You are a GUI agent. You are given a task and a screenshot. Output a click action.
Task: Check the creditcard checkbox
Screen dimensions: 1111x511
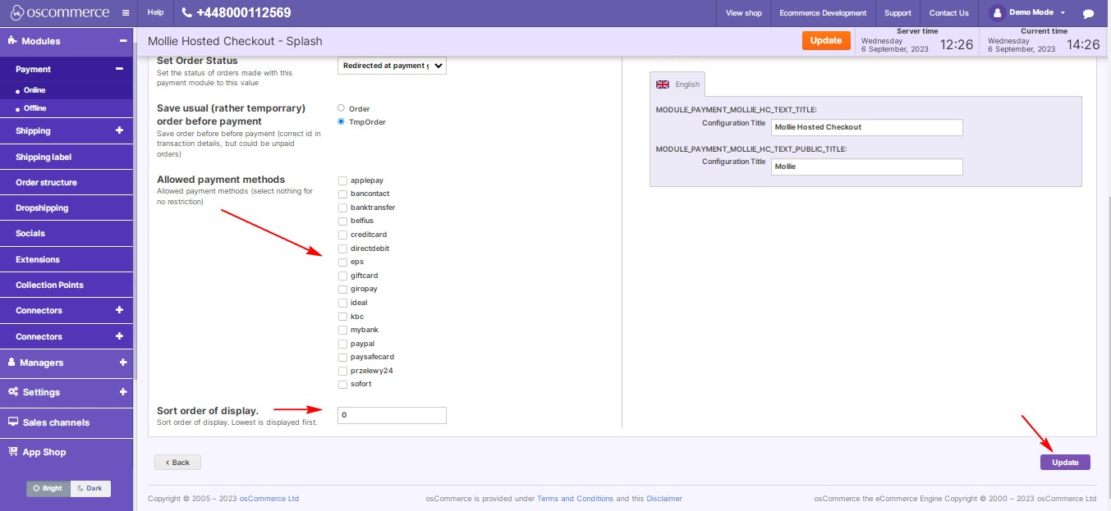[342, 235]
